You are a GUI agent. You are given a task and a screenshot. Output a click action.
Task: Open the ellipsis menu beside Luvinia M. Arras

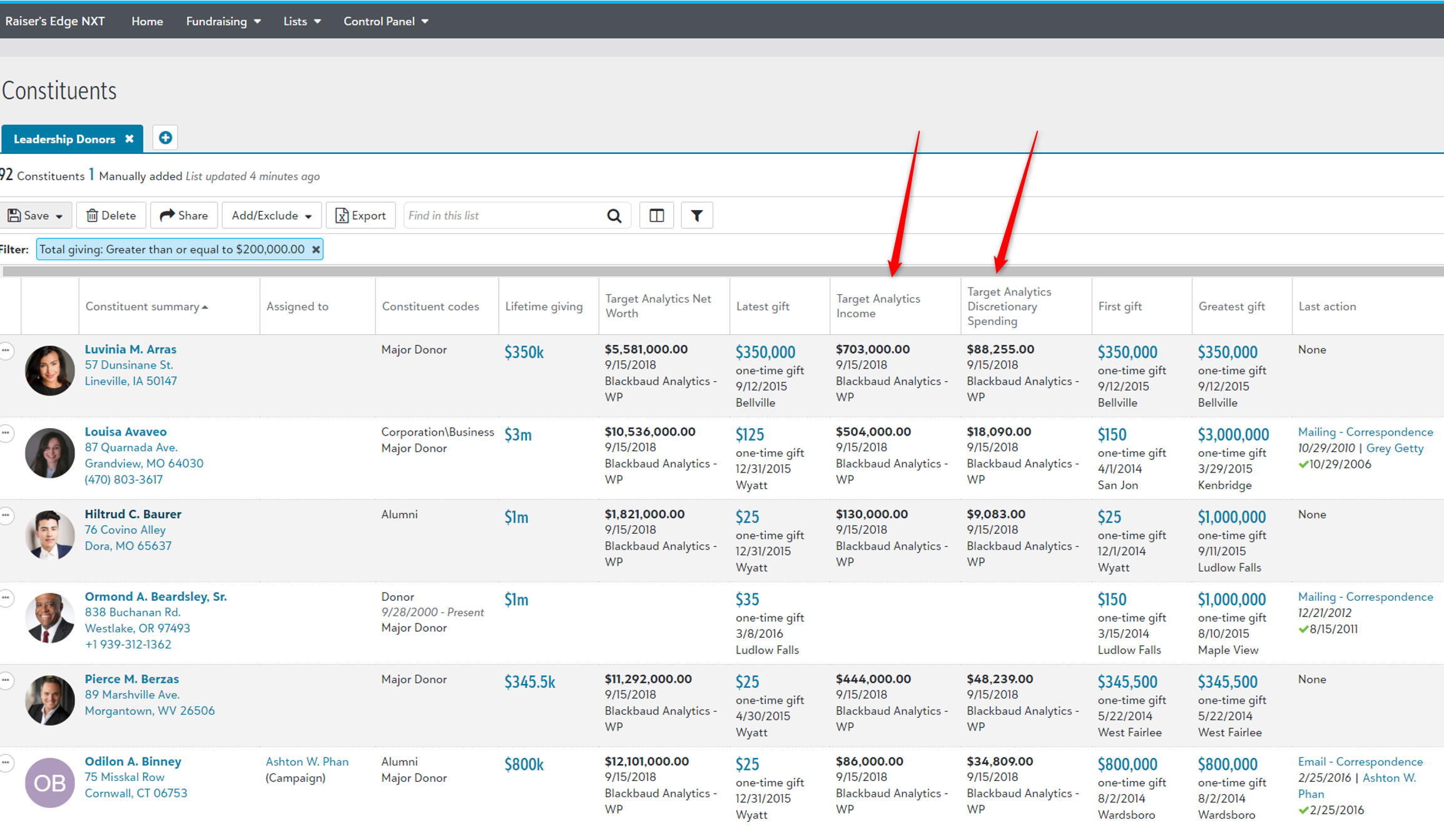pyautogui.click(x=6, y=351)
